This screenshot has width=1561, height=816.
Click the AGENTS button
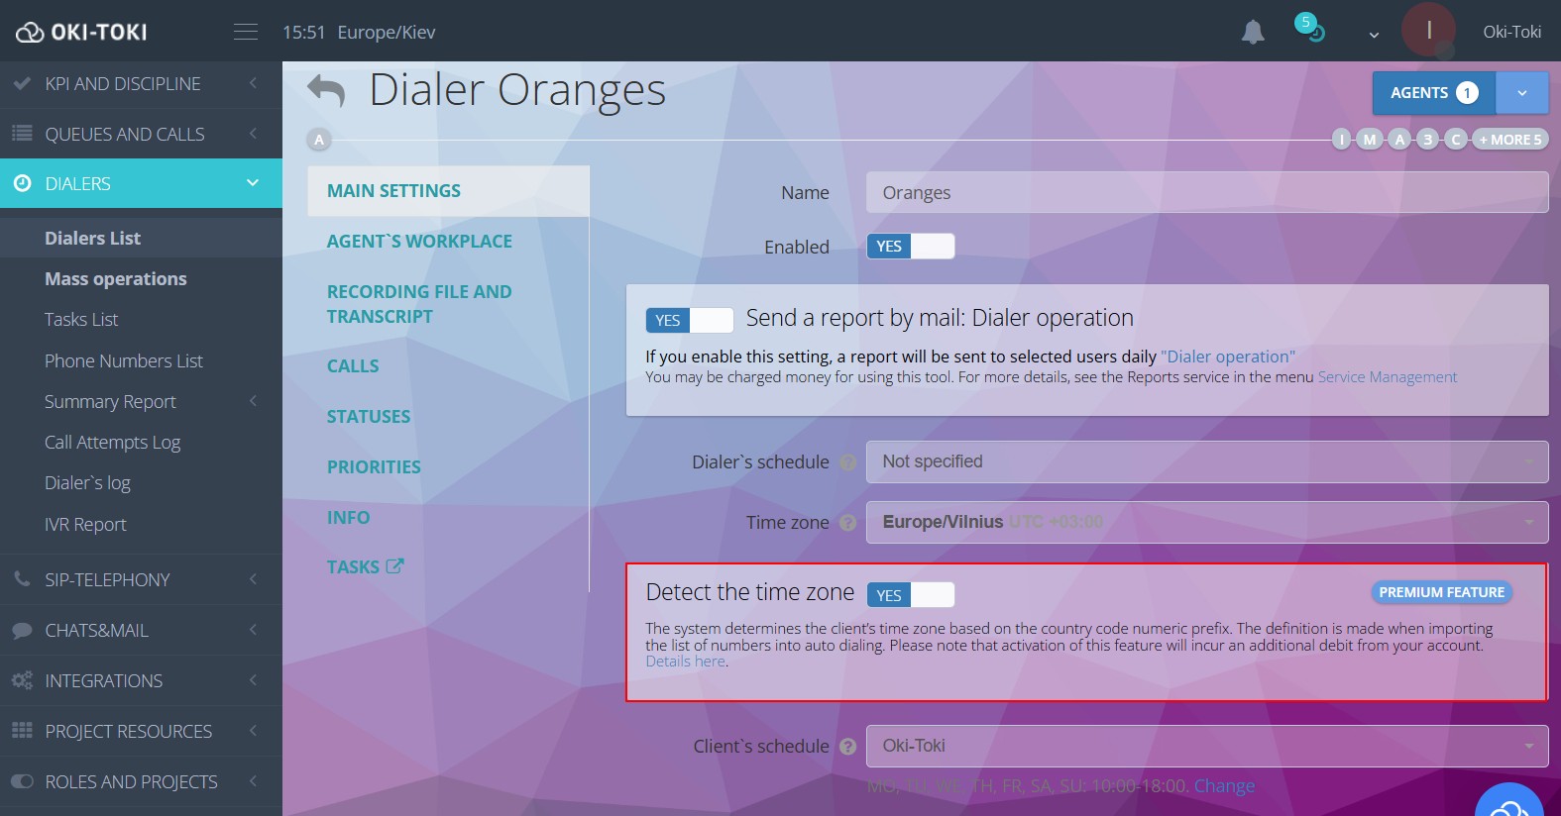click(1433, 93)
